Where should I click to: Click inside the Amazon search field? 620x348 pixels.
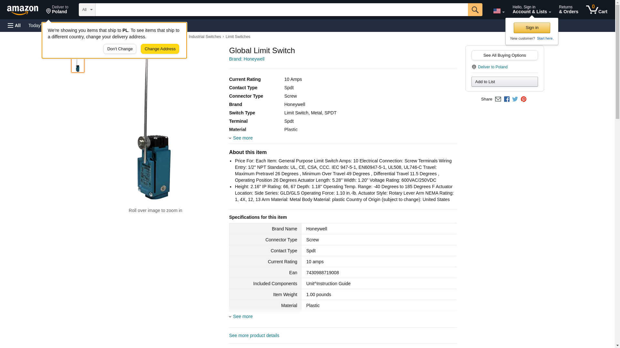pos(281,10)
